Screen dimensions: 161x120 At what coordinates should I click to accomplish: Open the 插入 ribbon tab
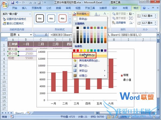[x=24, y=8]
